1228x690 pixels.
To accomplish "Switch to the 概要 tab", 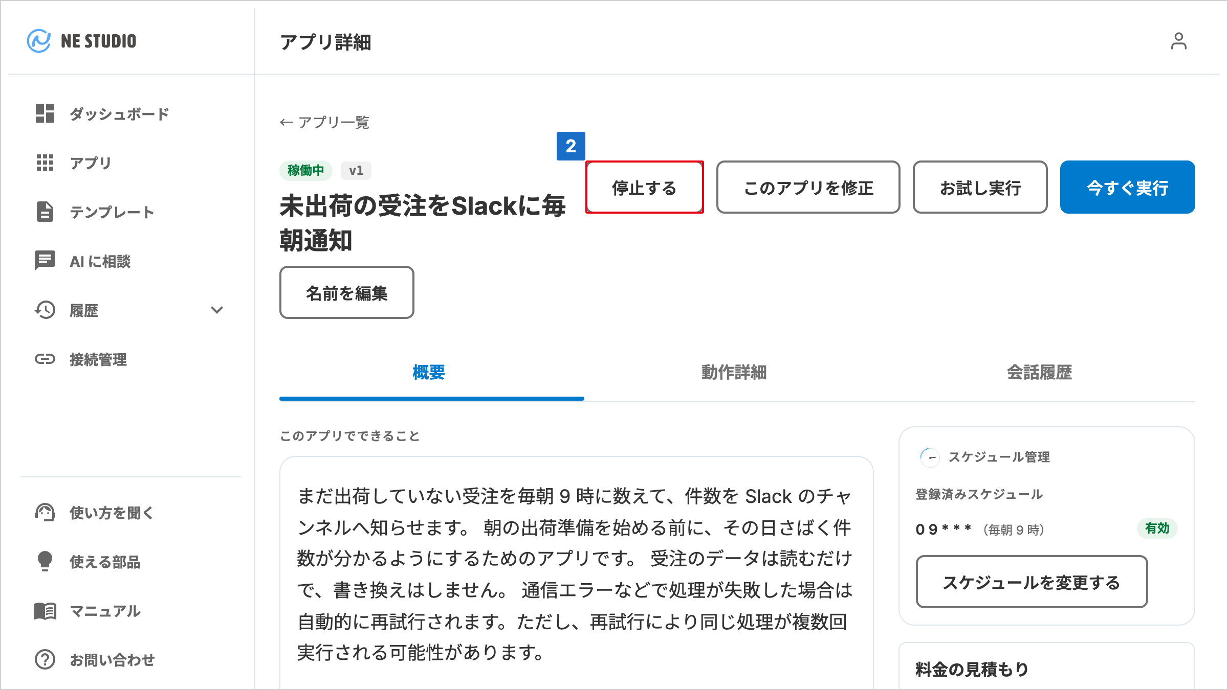I will click(429, 372).
